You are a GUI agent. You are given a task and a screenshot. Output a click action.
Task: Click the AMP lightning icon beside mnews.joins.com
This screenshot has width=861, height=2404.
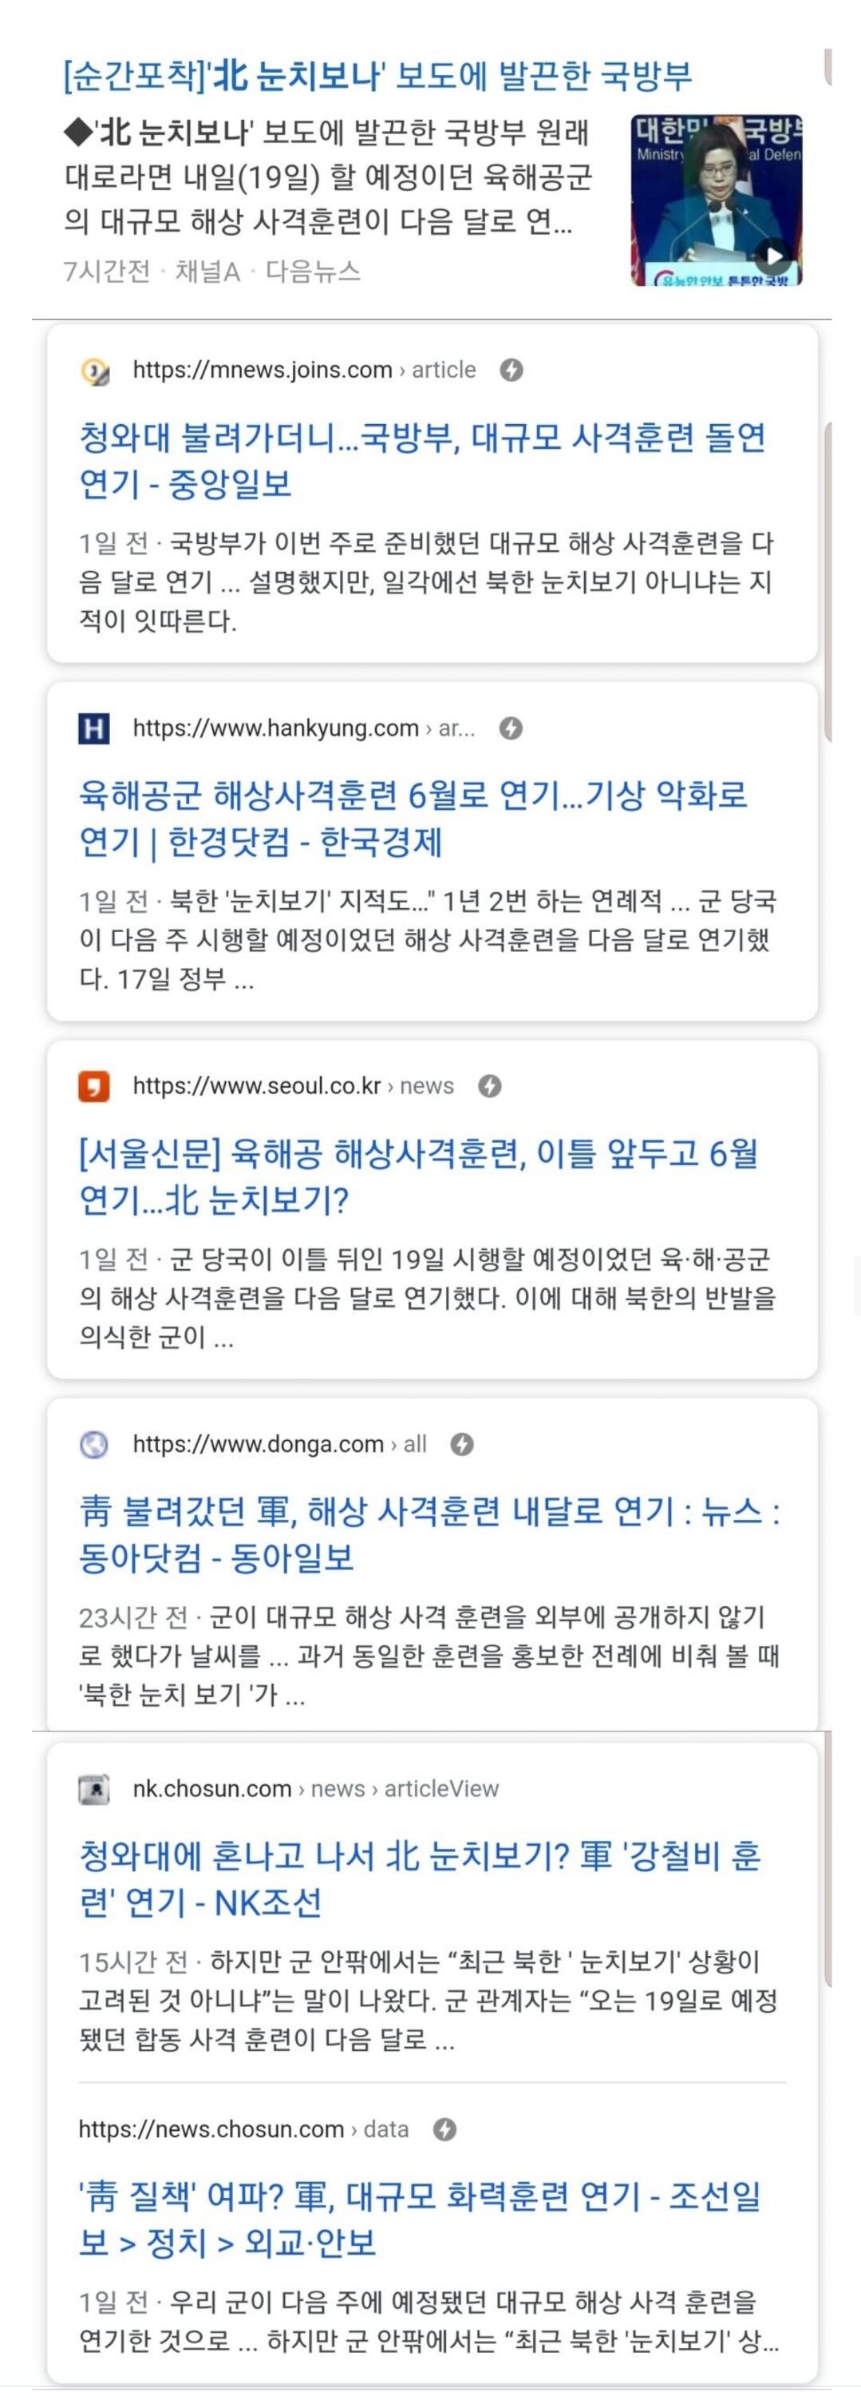coord(511,371)
